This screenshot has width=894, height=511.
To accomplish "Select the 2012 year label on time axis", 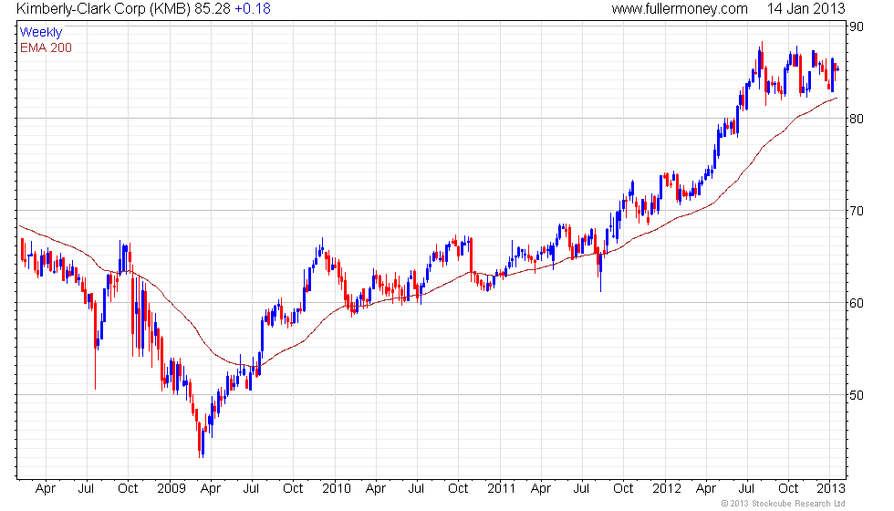I will (x=667, y=489).
